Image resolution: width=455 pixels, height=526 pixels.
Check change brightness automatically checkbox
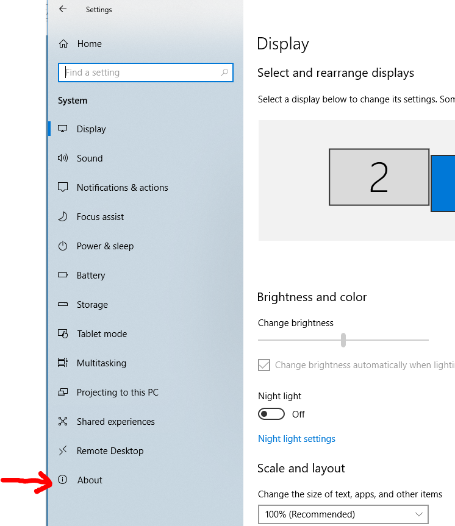click(x=264, y=365)
